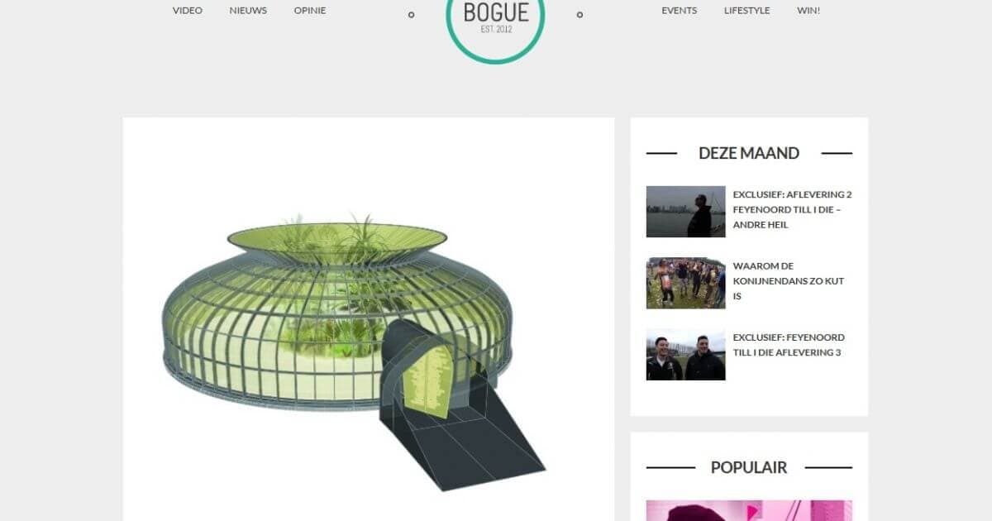Open Andre Heil episode thumbnail

pyautogui.click(x=685, y=212)
